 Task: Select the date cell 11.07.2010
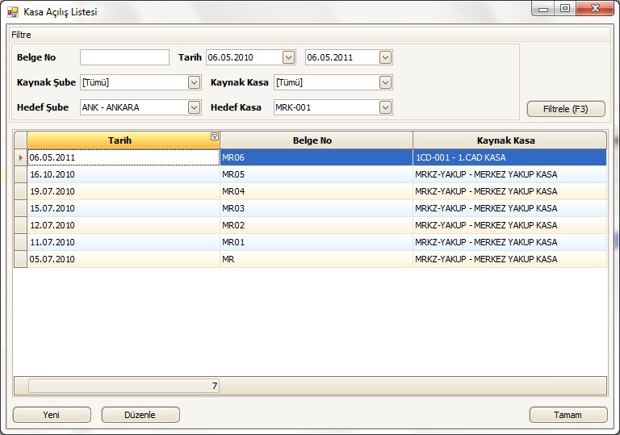pos(124,242)
